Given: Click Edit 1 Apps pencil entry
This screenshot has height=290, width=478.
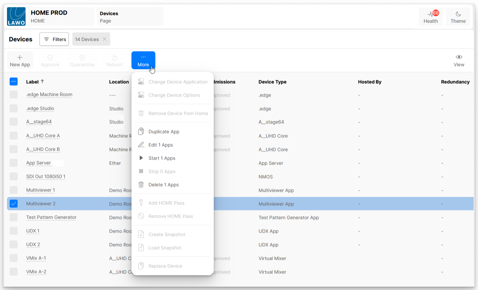Looking at the screenshot, I should (x=161, y=145).
